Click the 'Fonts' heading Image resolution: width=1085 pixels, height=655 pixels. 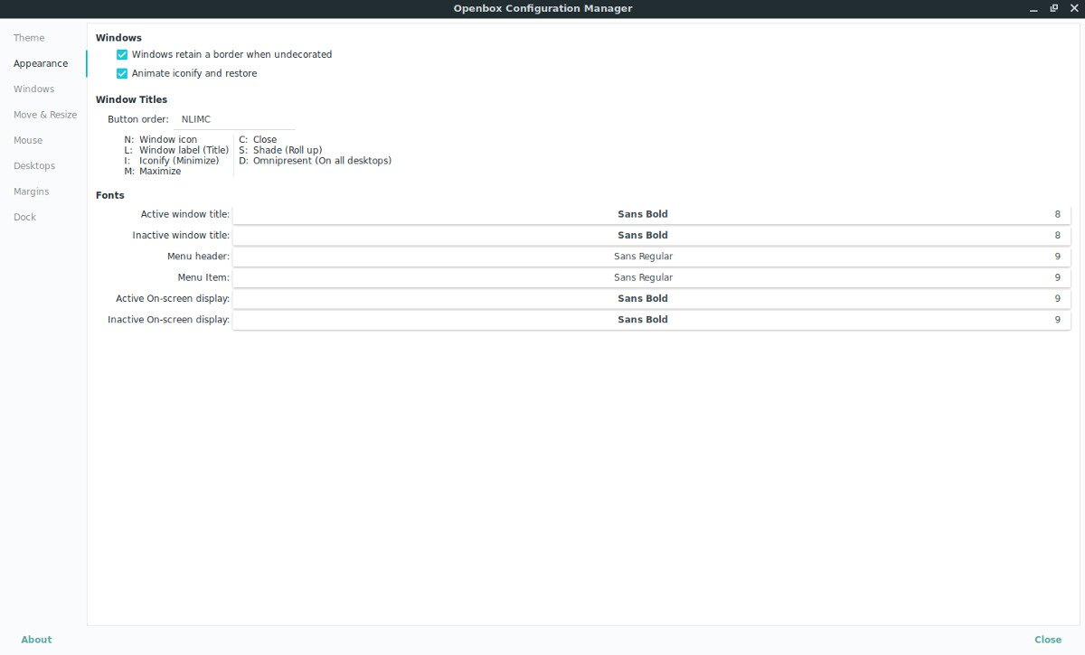point(110,195)
